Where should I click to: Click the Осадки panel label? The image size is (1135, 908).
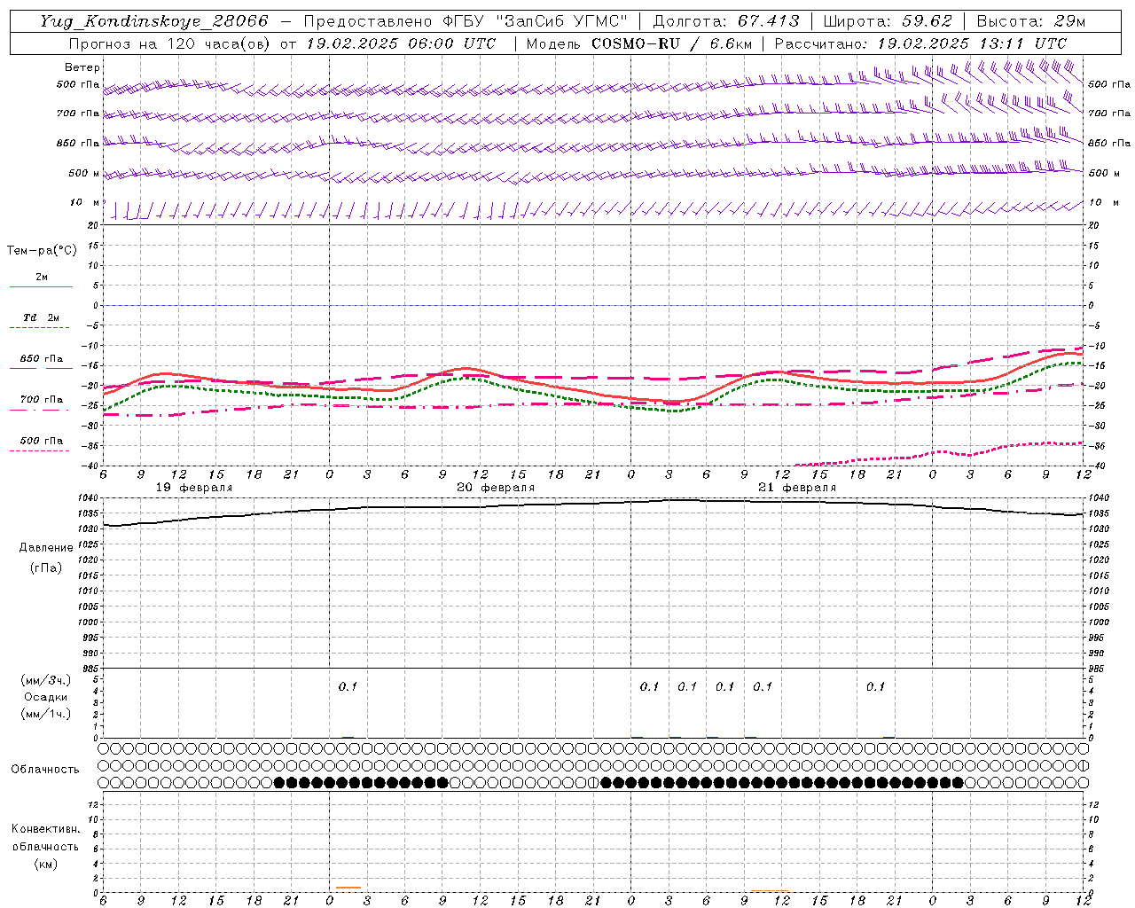click(x=46, y=697)
